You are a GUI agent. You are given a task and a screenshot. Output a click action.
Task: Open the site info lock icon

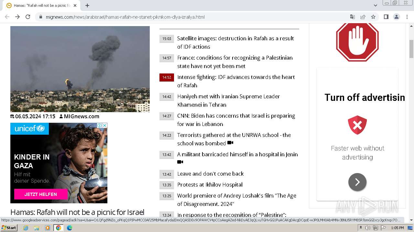[40, 17]
